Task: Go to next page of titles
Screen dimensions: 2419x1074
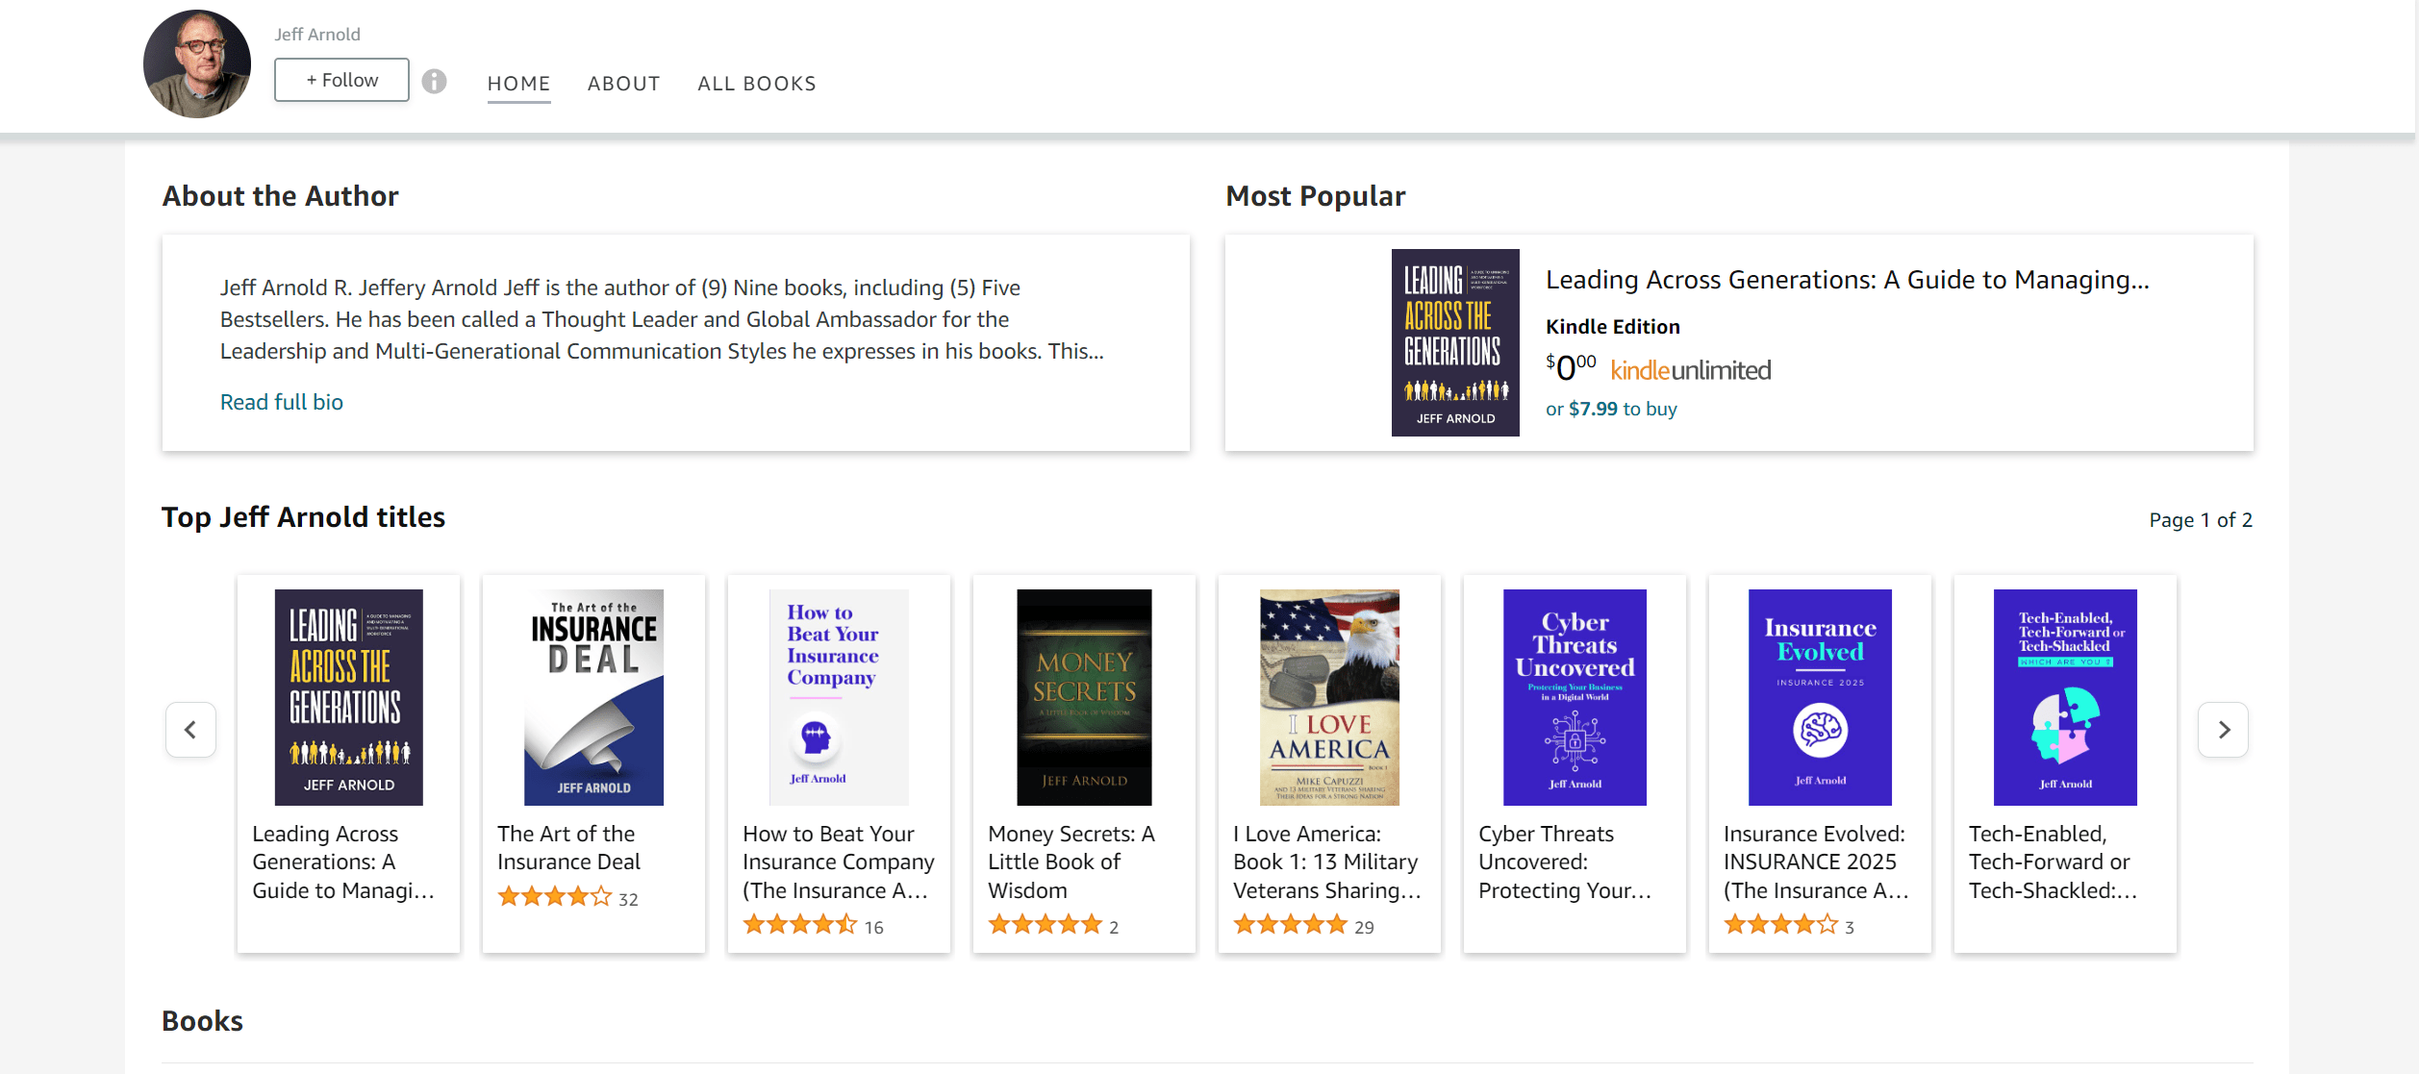Action: pos(2223,730)
